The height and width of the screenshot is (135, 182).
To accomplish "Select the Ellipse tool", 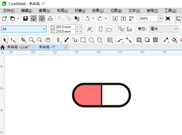I will click(x=91, y=40).
